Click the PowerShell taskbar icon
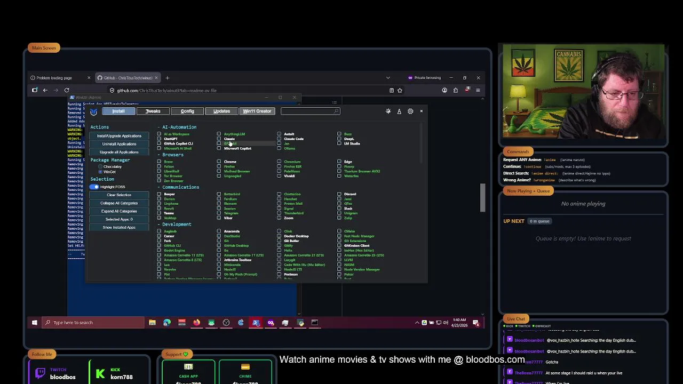 (256, 322)
